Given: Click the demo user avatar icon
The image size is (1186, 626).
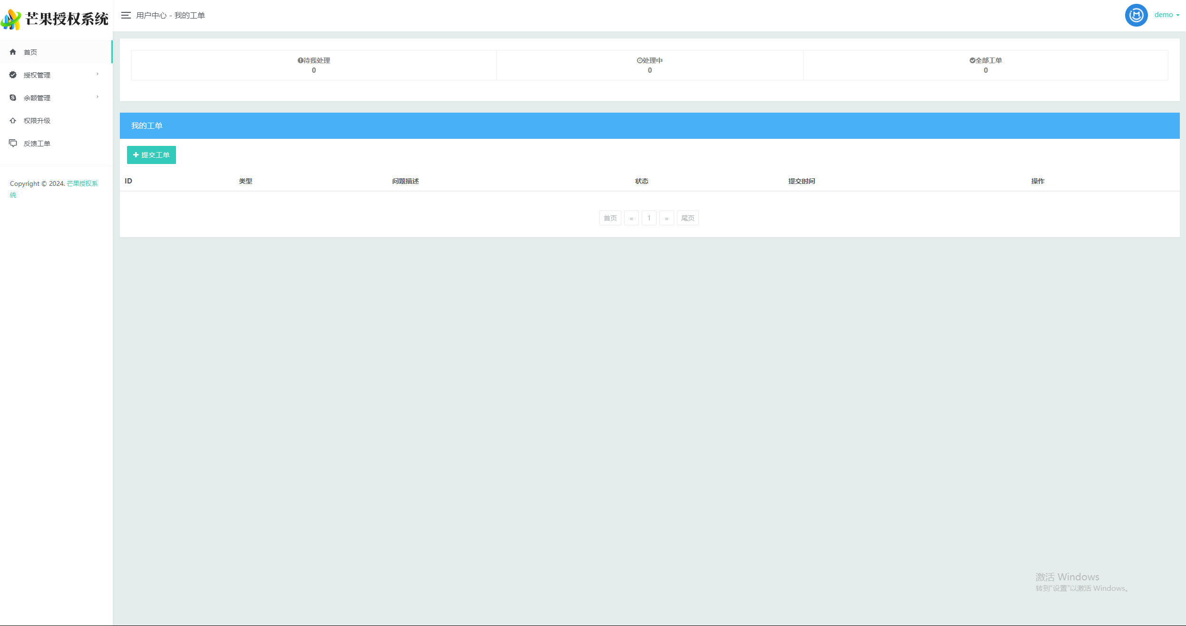Looking at the screenshot, I should 1137,15.
